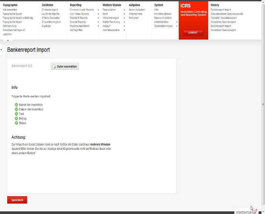Open Grundbuchabfrage AT link

(14, 30)
